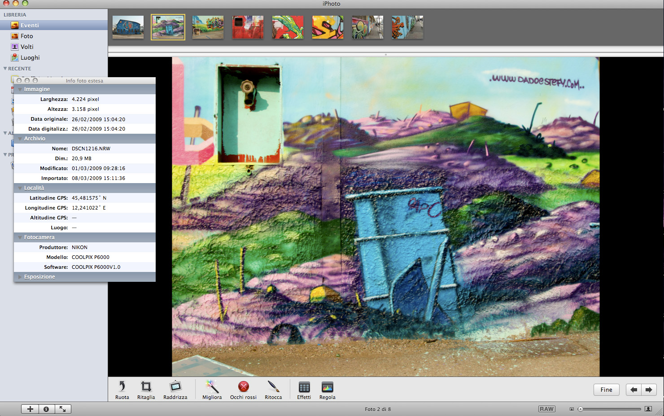Click the Info foto estesa panel title
Image resolution: width=664 pixels, height=416 pixels.
(84, 81)
